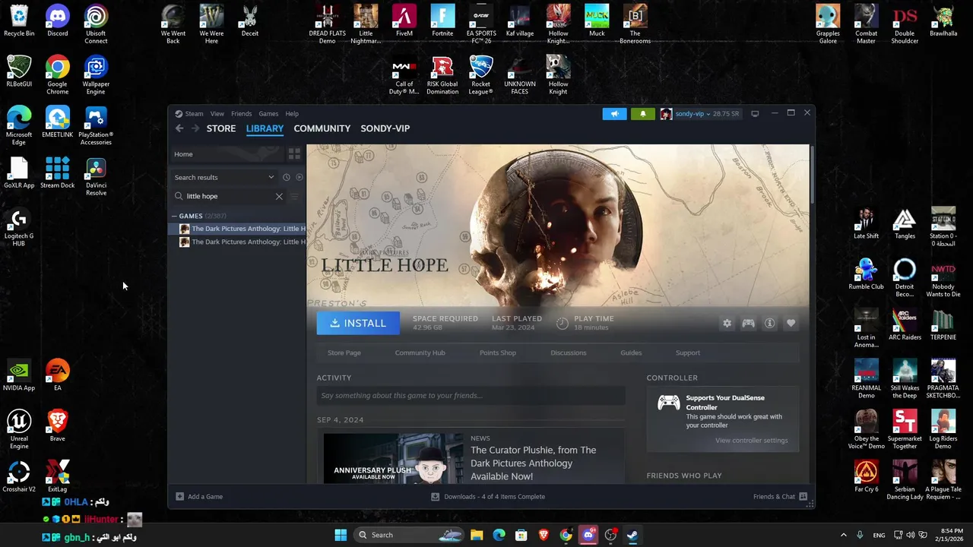
Task: Select Unreal Engine desktop icon
Action: tap(19, 429)
